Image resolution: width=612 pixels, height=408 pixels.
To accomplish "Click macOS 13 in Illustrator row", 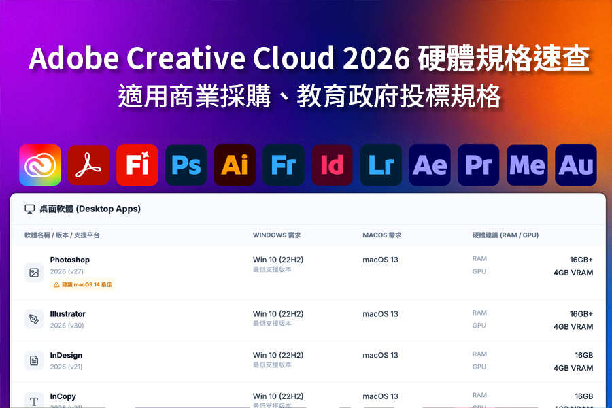I will [x=380, y=313].
